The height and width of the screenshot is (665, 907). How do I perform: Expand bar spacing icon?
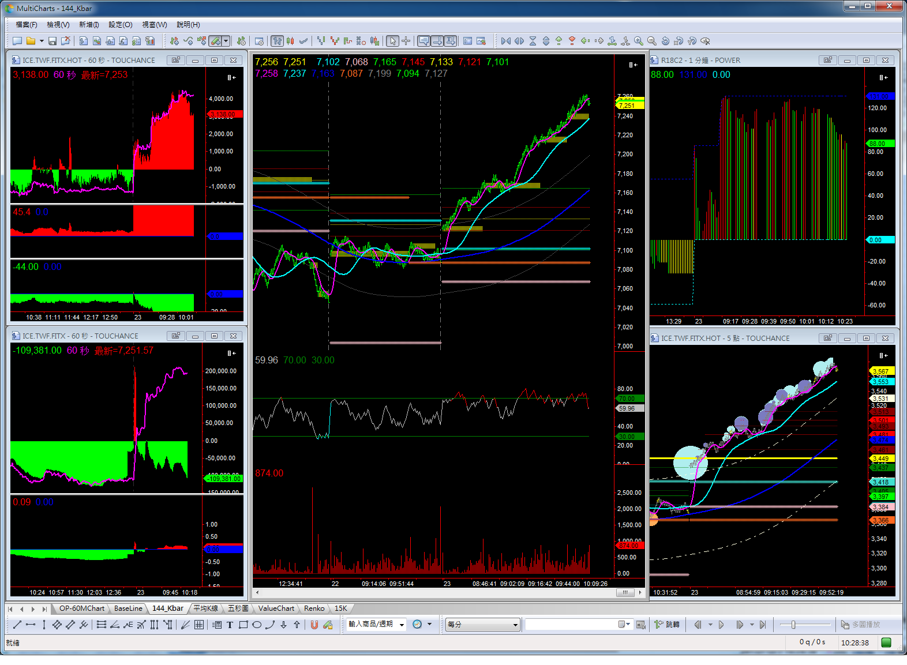tap(519, 41)
